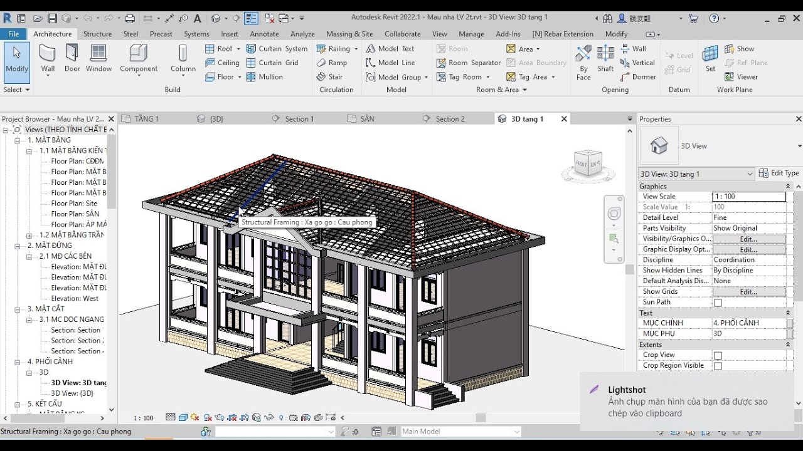Click Edit for Show Grids
The width and height of the screenshot is (803, 451).
point(748,291)
